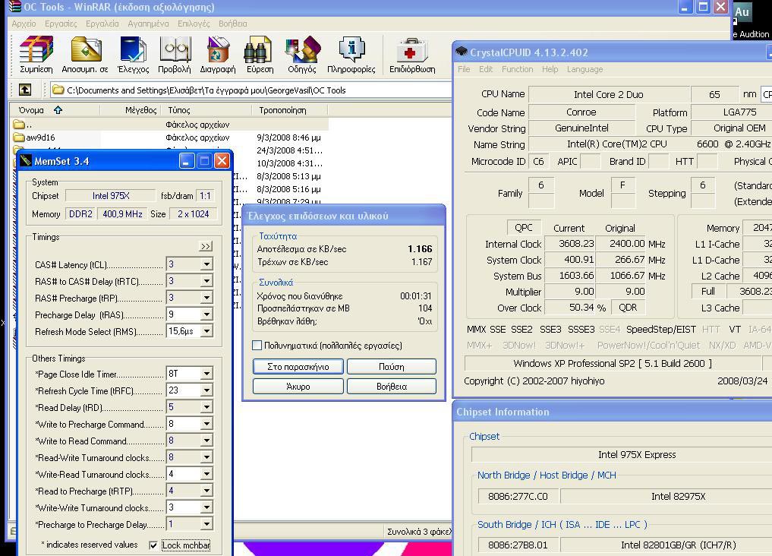
Task: Open the Επιλογές menu in WinRAR
Action: tap(194, 24)
